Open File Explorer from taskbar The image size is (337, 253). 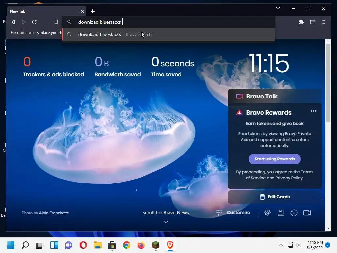pyautogui.click(x=97, y=245)
